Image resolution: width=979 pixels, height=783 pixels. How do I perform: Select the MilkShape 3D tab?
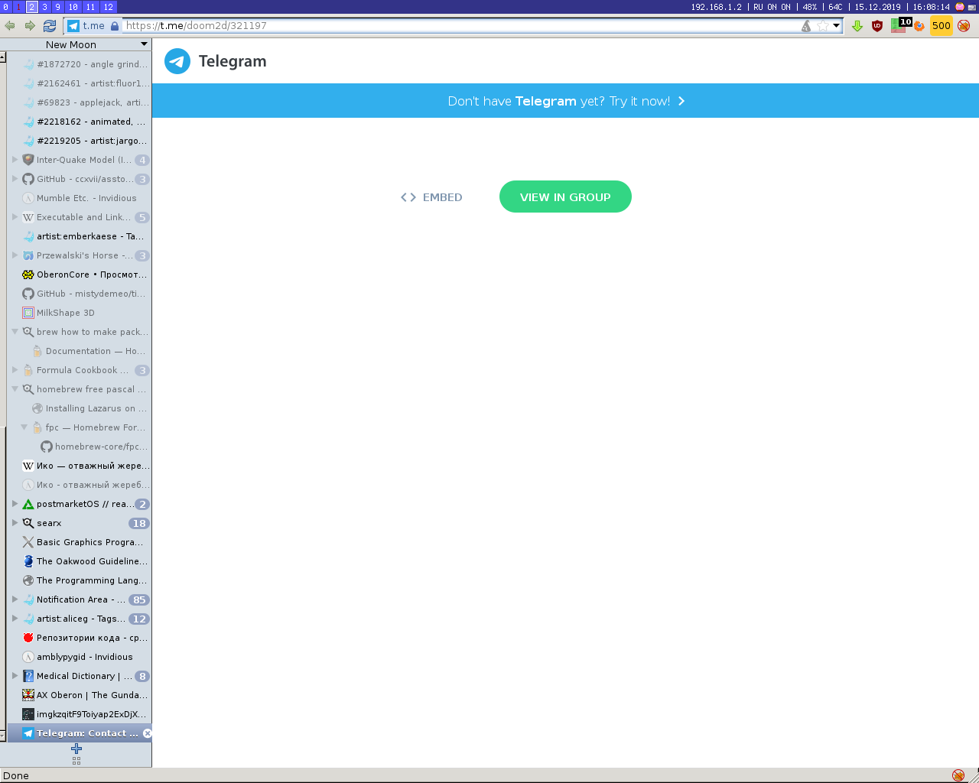coord(80,313)
